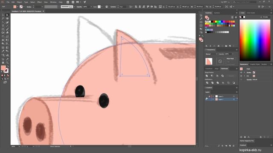Select the Type tool
Image resolution: width=273 pixels, height=153 pixels.
[x=3, y=26]
